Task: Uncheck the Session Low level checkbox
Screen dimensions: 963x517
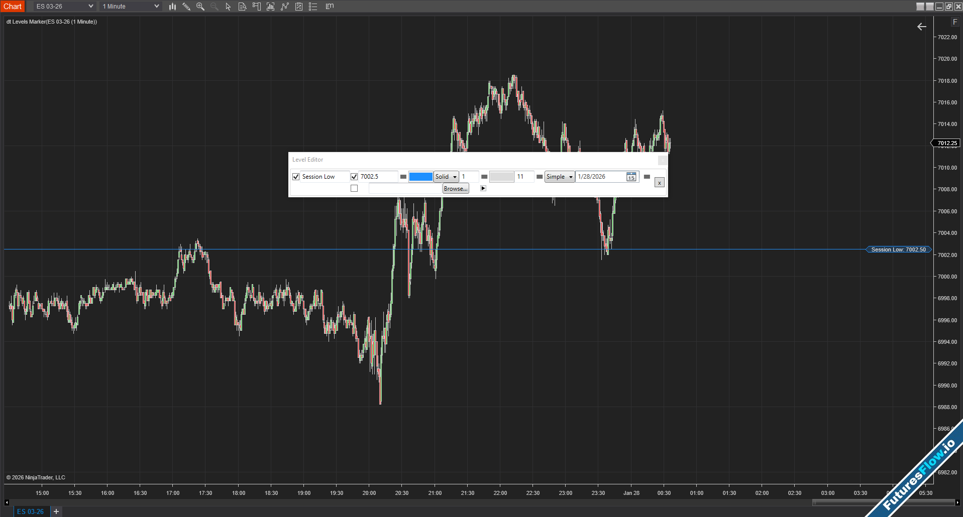Action: (296, 177)
